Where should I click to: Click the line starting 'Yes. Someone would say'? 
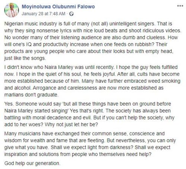coord(88,104)
